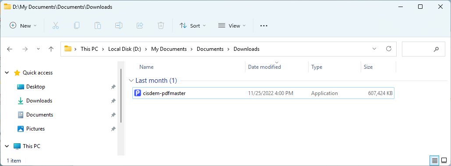Viewport: 451px width, 166px height.
Task: Click the Application type cell
Action: click(x=324, y=93)
